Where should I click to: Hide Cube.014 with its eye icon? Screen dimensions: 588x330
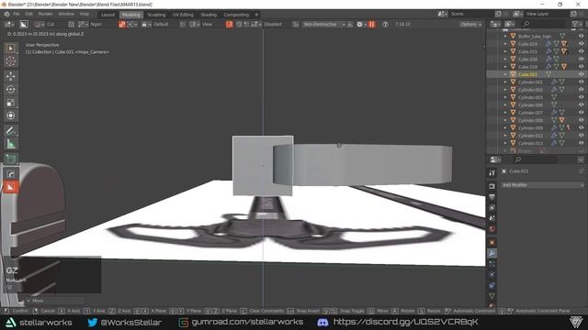point(581,44)
